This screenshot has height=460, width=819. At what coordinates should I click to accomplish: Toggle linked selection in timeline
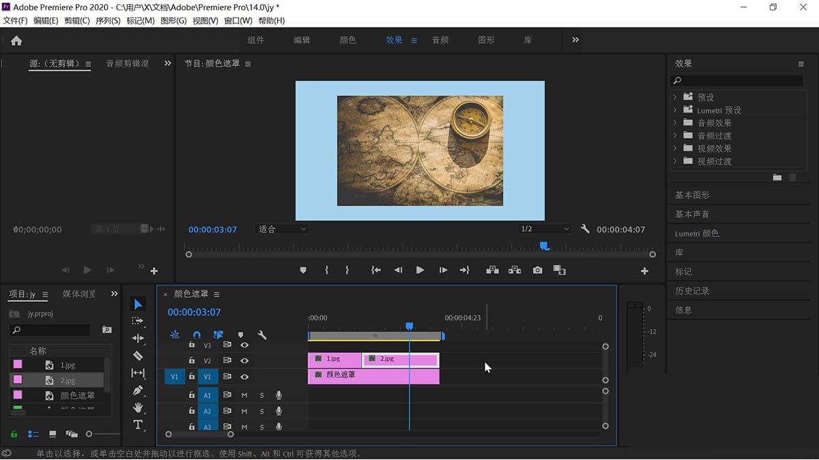(x=218, y=335)
